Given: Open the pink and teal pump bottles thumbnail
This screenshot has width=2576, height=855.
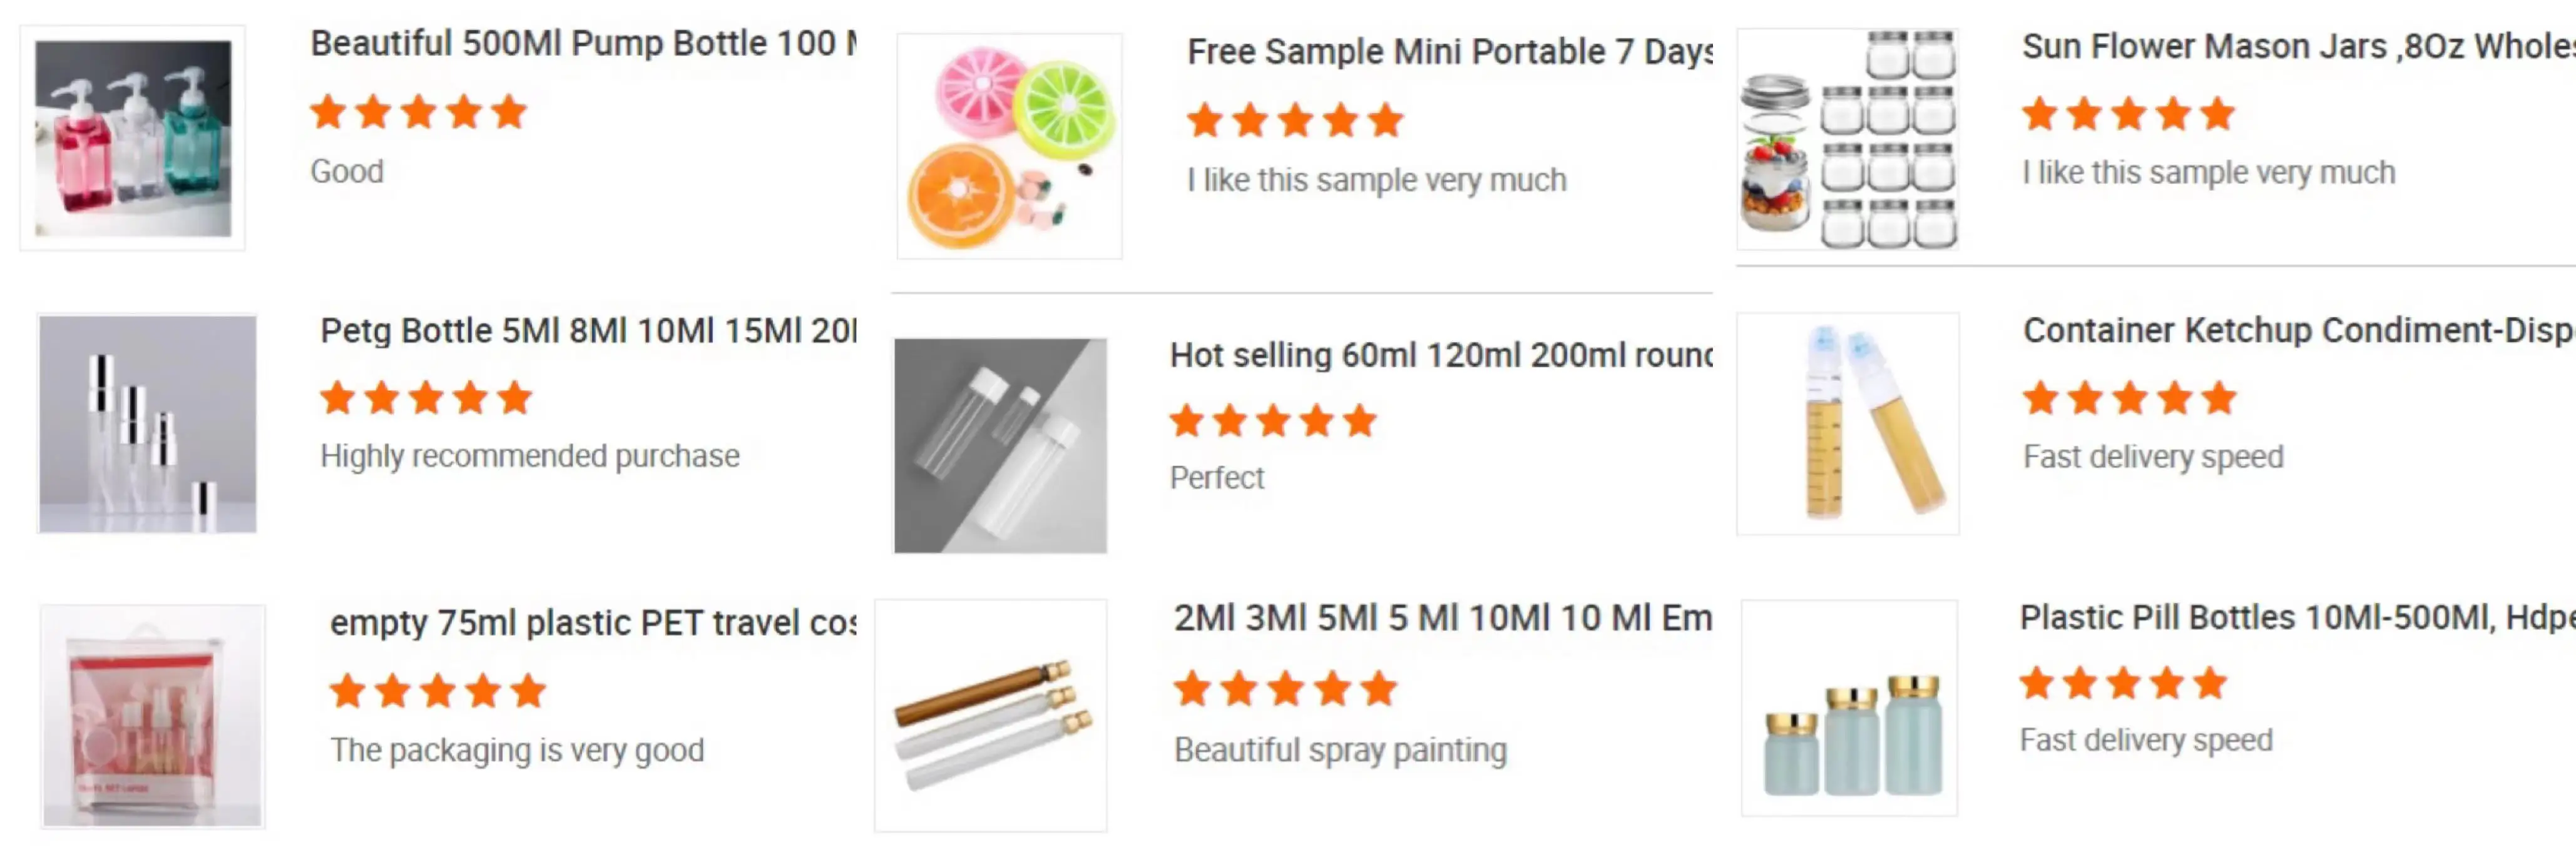Looking at the screenshot, I should coord(133,138).
